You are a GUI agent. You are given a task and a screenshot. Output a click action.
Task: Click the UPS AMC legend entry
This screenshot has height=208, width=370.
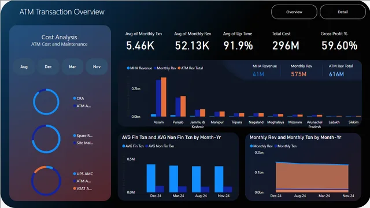[83, 174]
